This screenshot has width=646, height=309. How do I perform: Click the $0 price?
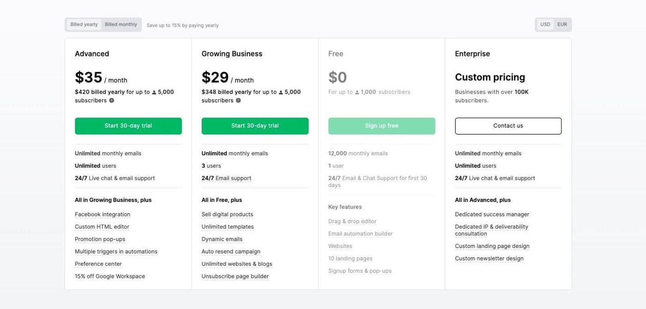point(338,77)
